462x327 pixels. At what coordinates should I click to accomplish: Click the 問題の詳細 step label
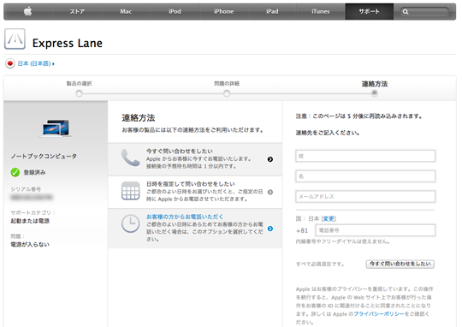(x=227, y=84)
